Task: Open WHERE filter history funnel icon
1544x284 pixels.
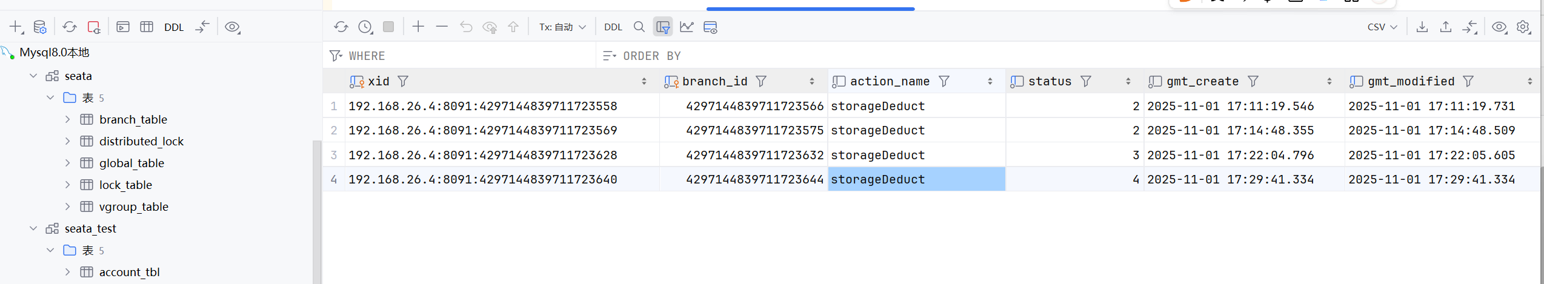Action: (x=336, y=56)
